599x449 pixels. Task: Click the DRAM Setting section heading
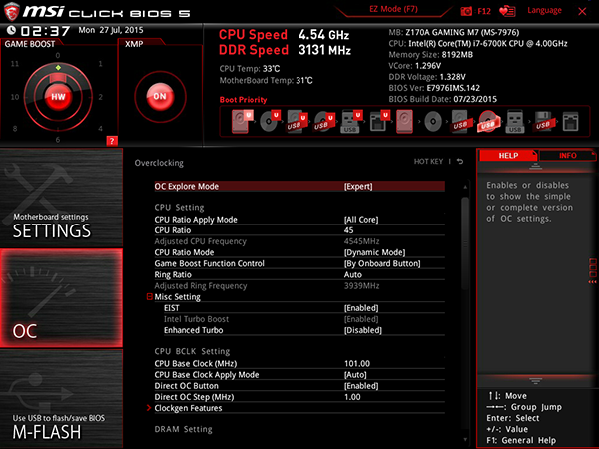click(183, 429)
